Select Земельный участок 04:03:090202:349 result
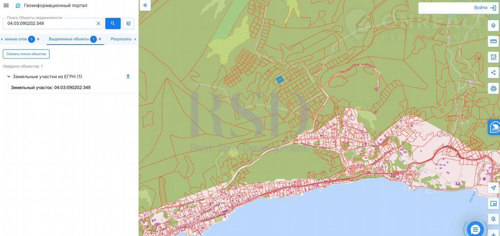This screenshot has width=500, height=236. (x=51, y=88)
